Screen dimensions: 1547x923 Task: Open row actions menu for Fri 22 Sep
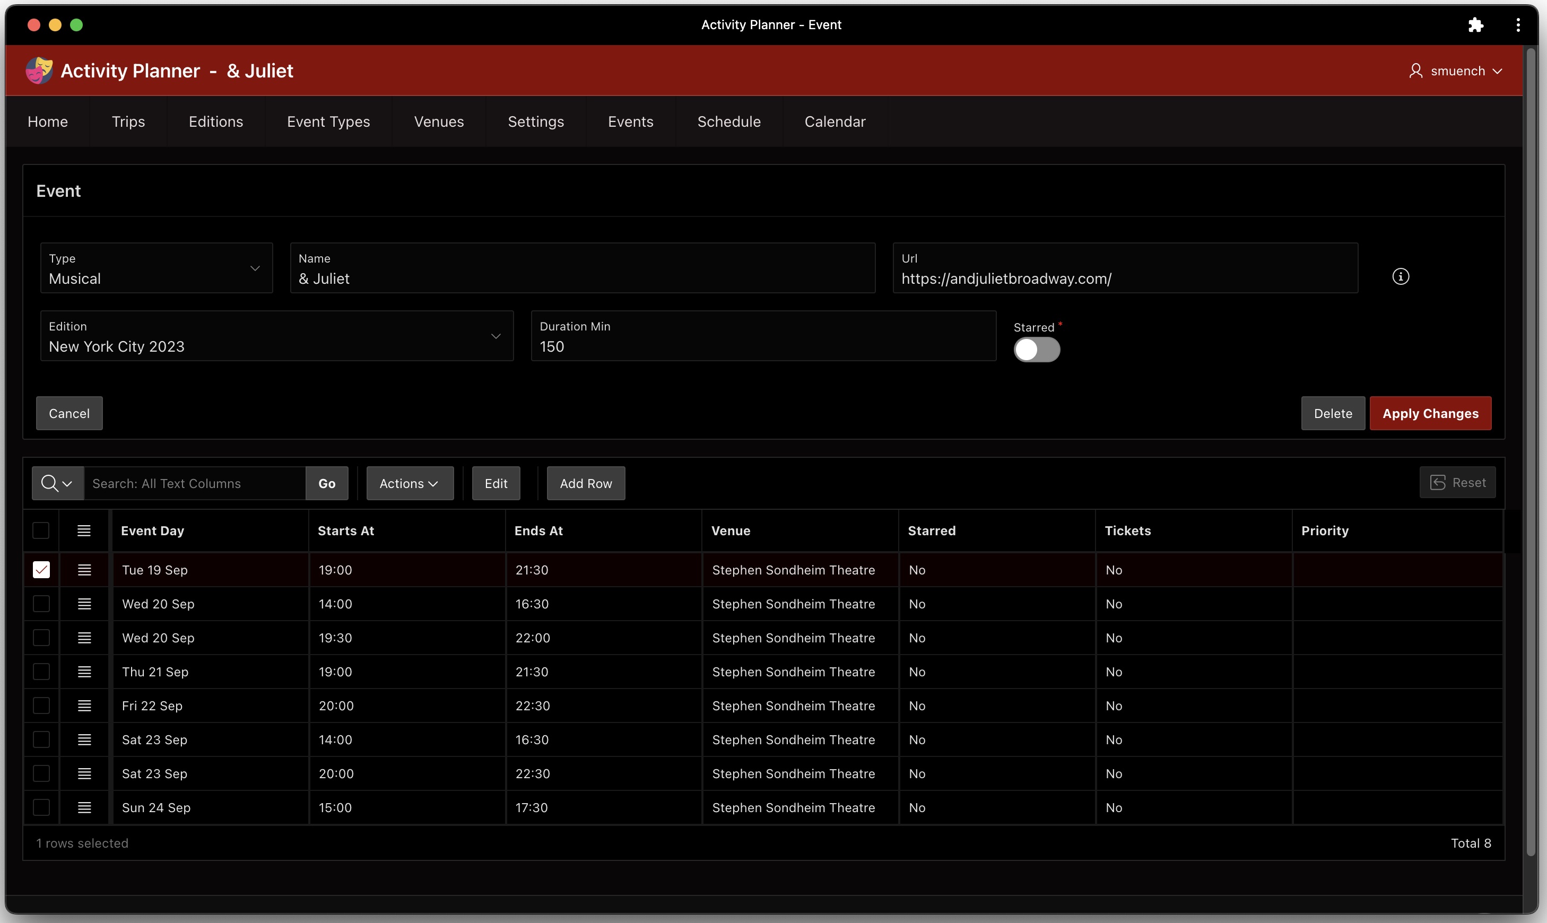[x=84, y=706]
